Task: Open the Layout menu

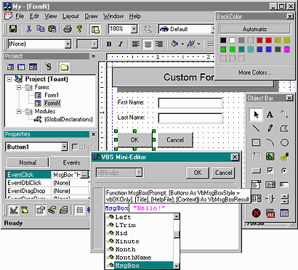Action: [71, 16]
